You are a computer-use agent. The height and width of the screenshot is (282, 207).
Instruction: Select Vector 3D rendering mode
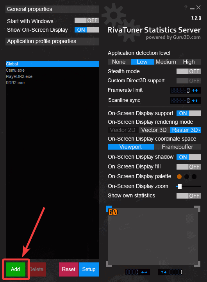pos(154,130)
